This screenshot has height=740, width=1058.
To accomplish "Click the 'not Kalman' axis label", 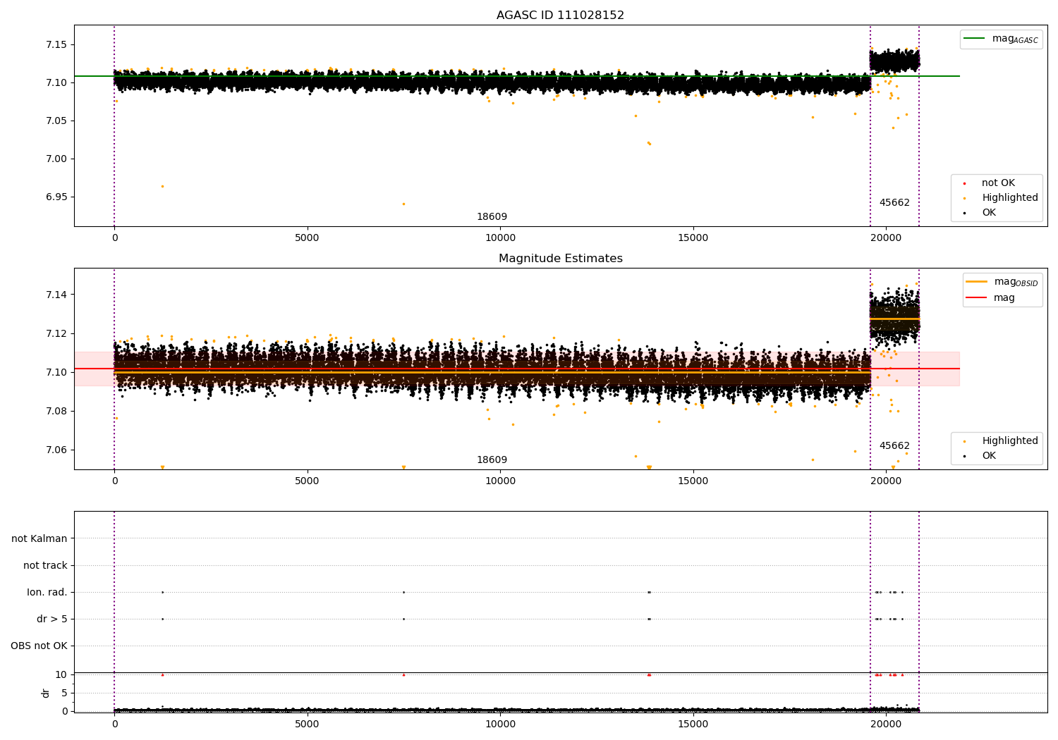I will pos(39,538).
